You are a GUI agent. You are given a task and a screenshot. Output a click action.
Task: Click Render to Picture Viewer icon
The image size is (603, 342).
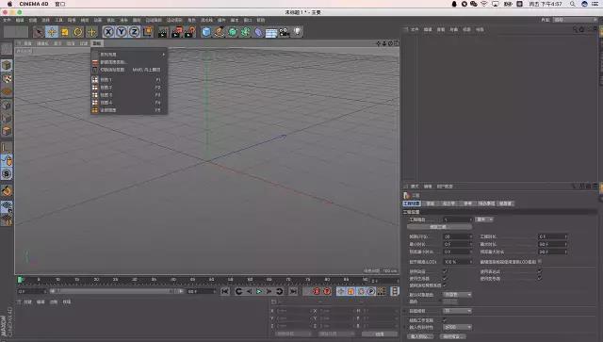[x=177, y=32]
